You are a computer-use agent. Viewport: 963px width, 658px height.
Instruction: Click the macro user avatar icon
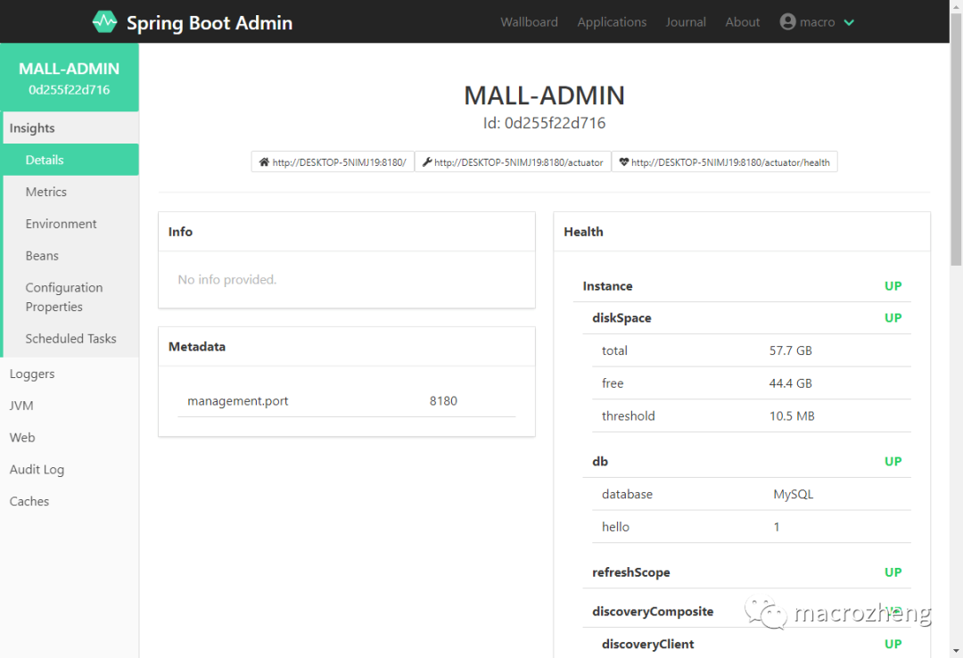[787, 22]
